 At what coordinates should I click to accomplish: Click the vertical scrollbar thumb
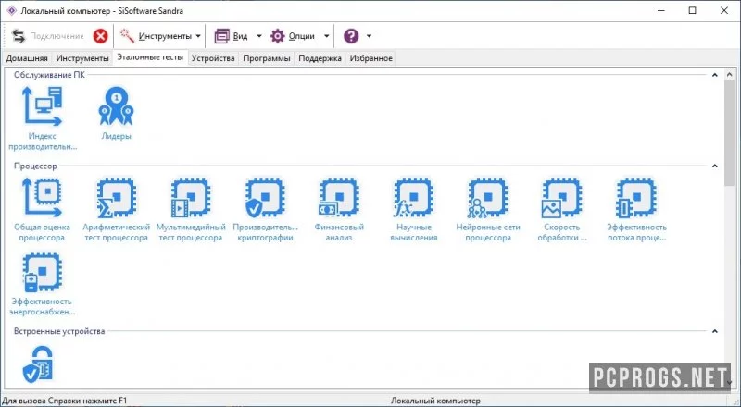[729, 133]
